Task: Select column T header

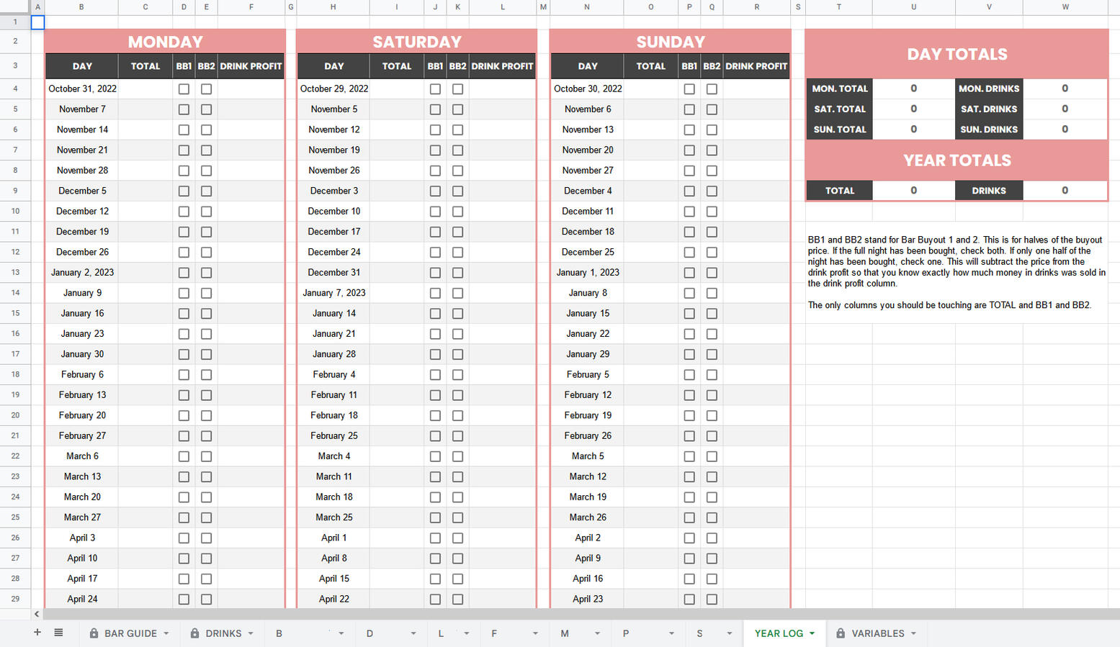Action: (x=839, y=7)
